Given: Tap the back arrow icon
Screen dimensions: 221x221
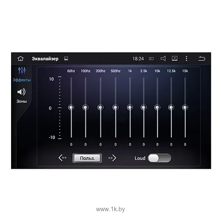Looking at the screenshot, I should 201,59.
